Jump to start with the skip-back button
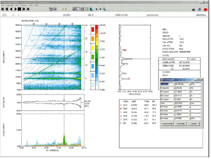This screenshot has width=211, height=159. pos(3,9)
